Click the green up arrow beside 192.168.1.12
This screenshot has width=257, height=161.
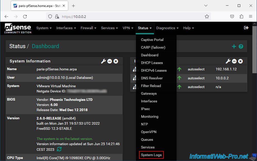[179, 69]
